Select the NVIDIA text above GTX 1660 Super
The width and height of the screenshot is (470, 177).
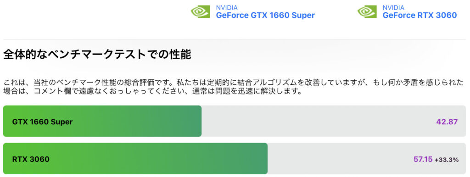(227, 7)
